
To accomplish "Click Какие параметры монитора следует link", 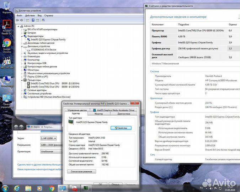I will pos(40,169).
